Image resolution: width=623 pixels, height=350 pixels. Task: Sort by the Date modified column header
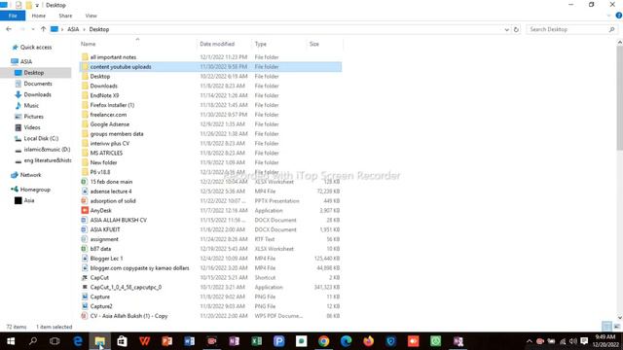217,44
